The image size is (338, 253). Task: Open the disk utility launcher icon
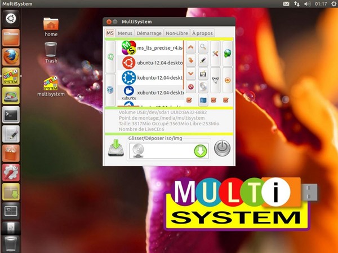(x=11, y=95)
